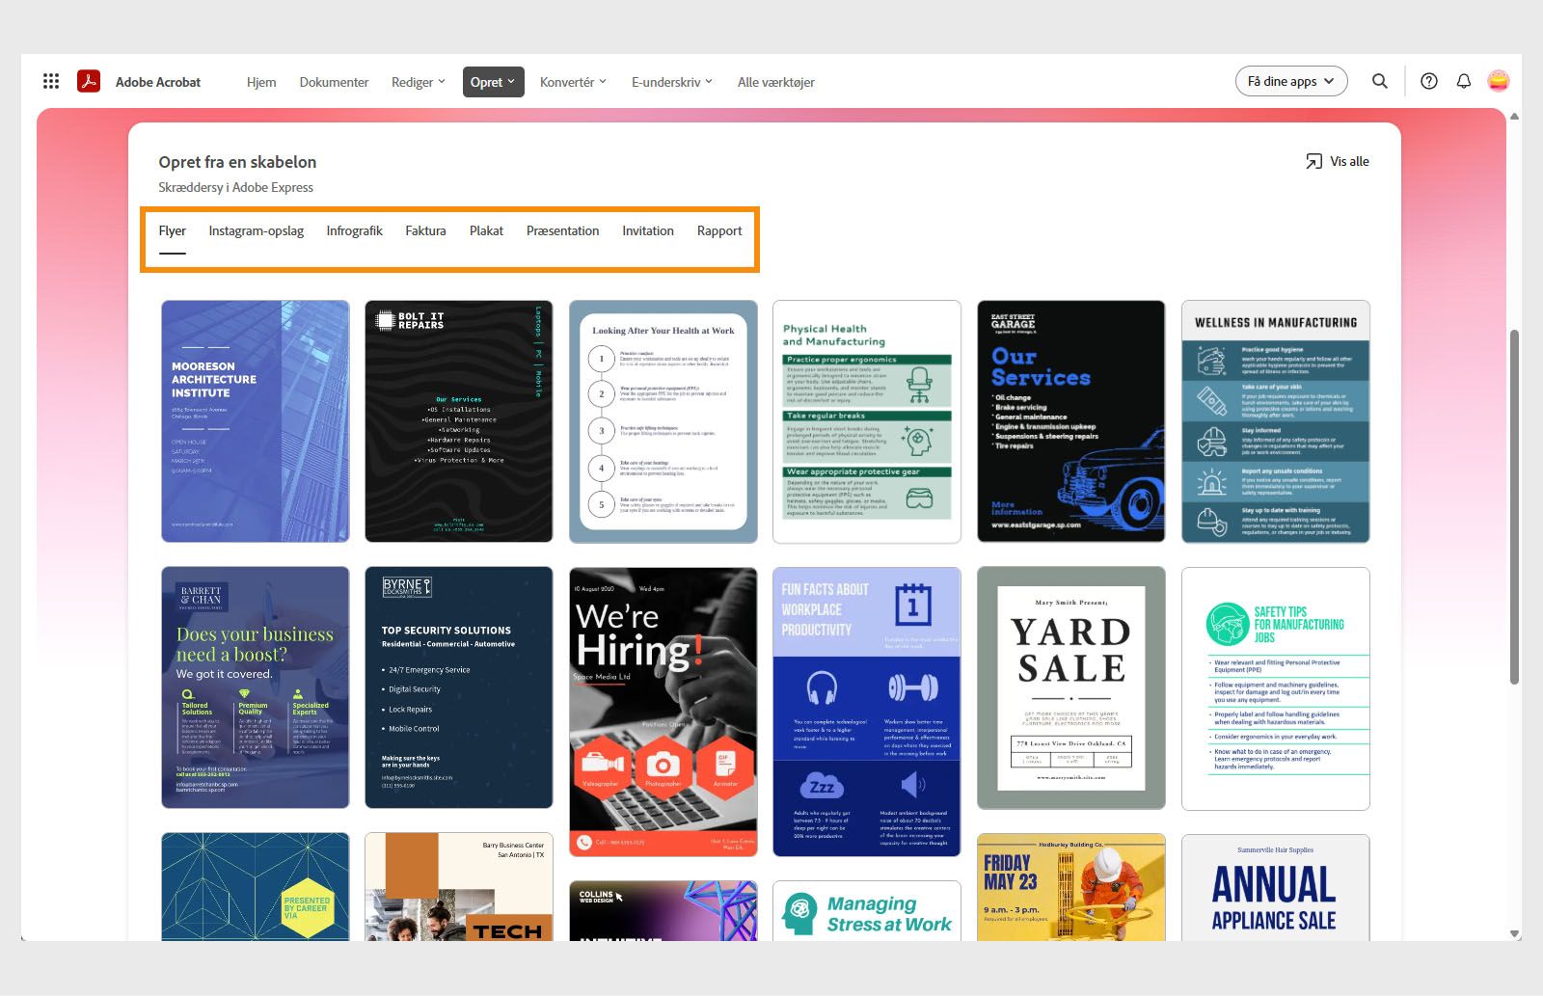Select East Street Garage Our Services template
Image resolution: width=1543 pixels, height=996 pixels.
pyautogui.click(x=1071, y=421)
